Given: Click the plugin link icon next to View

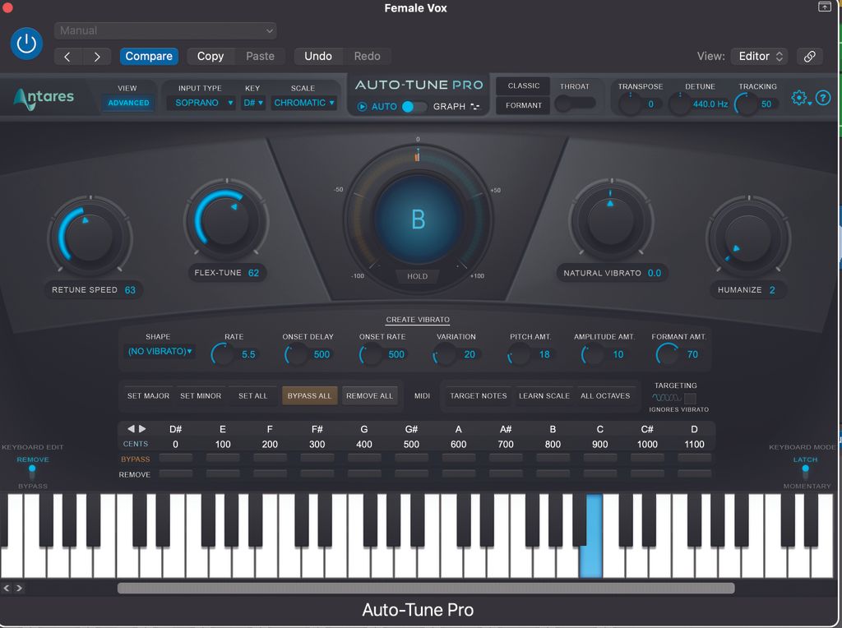Looking at the screenshot, I should click(x=810, y=57).
